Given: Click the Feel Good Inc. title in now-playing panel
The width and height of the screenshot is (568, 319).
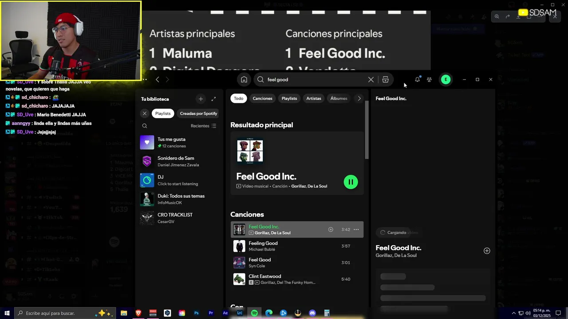Looking at the screenshot, I should click(x=398, y=248).
